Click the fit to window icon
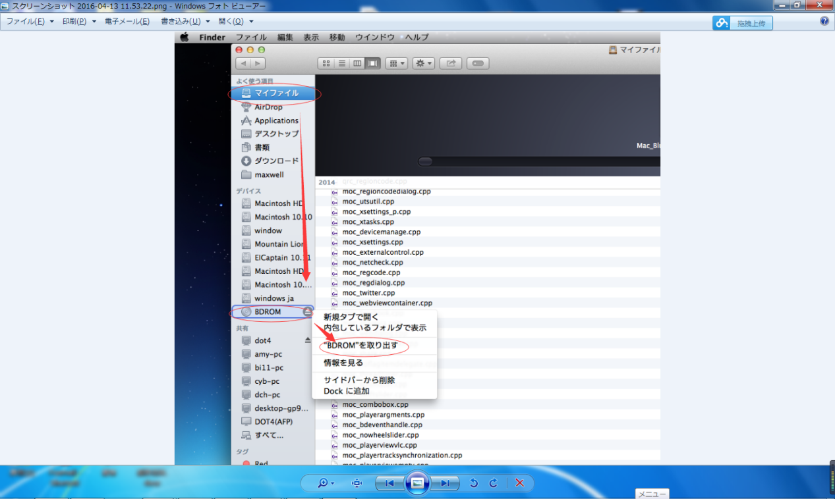Viewport: 835px width, 499px height. click(x=357, y=483)
